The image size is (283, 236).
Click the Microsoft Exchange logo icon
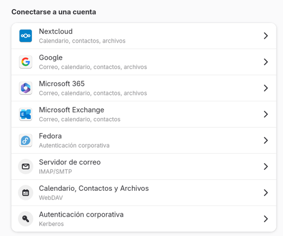point(26,114)
